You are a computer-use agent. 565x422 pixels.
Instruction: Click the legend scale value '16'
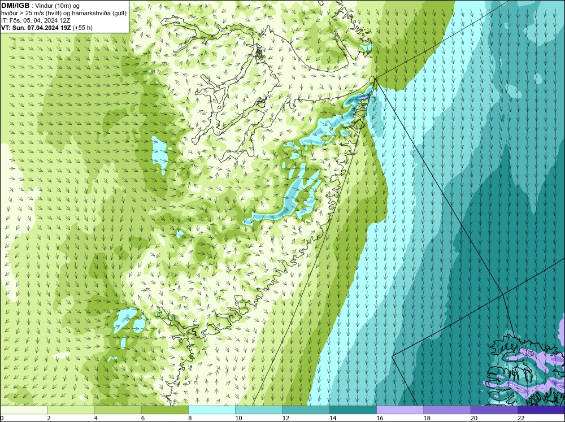[x=380, y=418]
